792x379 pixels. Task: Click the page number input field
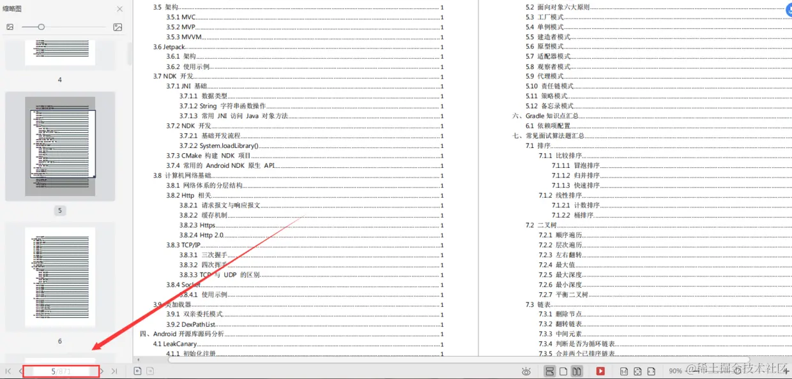pyautogui.click(x=61, y=371)
